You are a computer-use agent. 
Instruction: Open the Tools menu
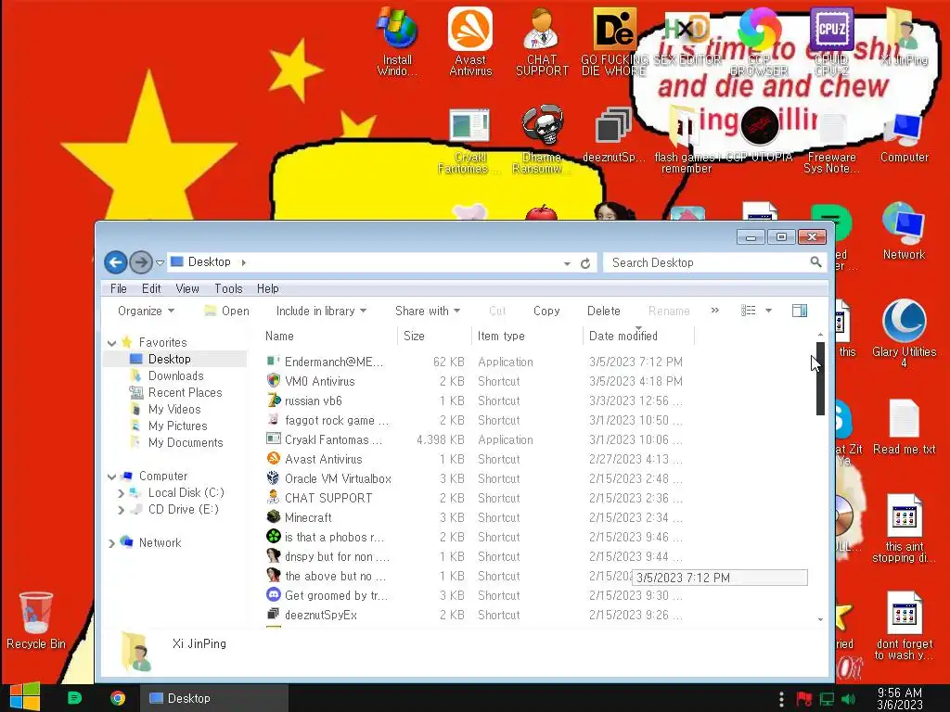(228, 289)
